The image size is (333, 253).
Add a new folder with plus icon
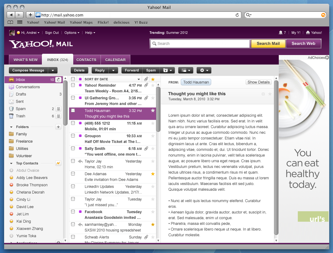pos(58,127)
